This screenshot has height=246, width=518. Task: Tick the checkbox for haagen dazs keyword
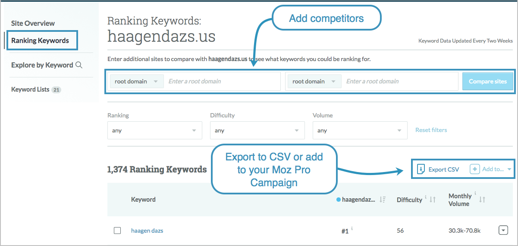(x=117, y=231)
